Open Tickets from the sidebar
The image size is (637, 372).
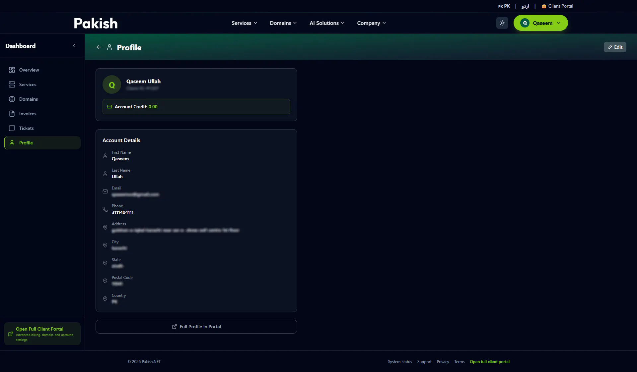pyautogui.click(x=42, y=128)
